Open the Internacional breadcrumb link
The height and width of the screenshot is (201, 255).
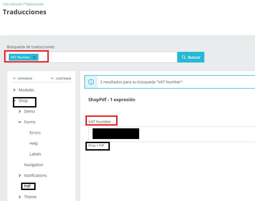(12, 4)
